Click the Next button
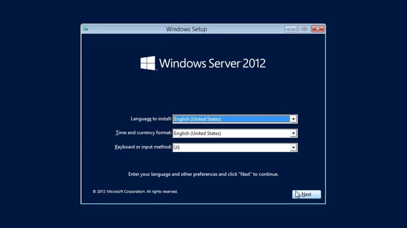 point(307,194)
